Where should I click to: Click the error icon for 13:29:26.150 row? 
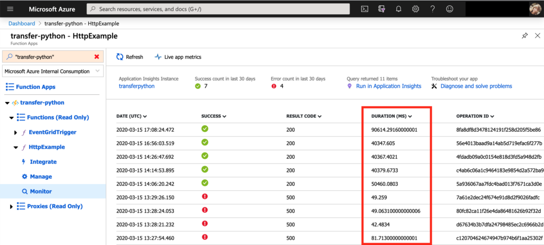tap(205, 197)
